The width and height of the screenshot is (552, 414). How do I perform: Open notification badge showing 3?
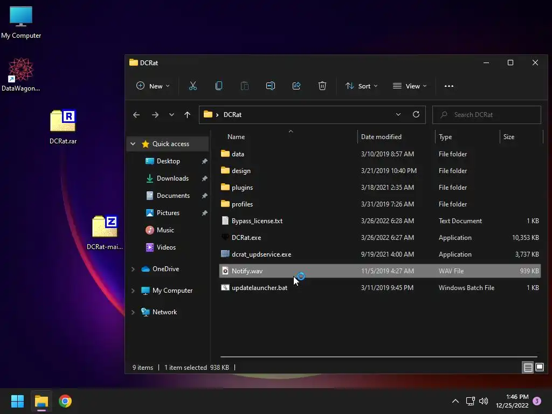537,401
